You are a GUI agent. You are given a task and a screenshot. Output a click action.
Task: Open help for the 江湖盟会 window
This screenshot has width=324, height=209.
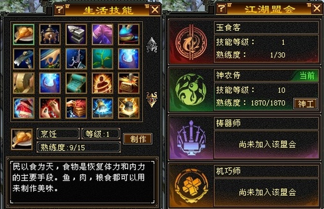(221, 8)
